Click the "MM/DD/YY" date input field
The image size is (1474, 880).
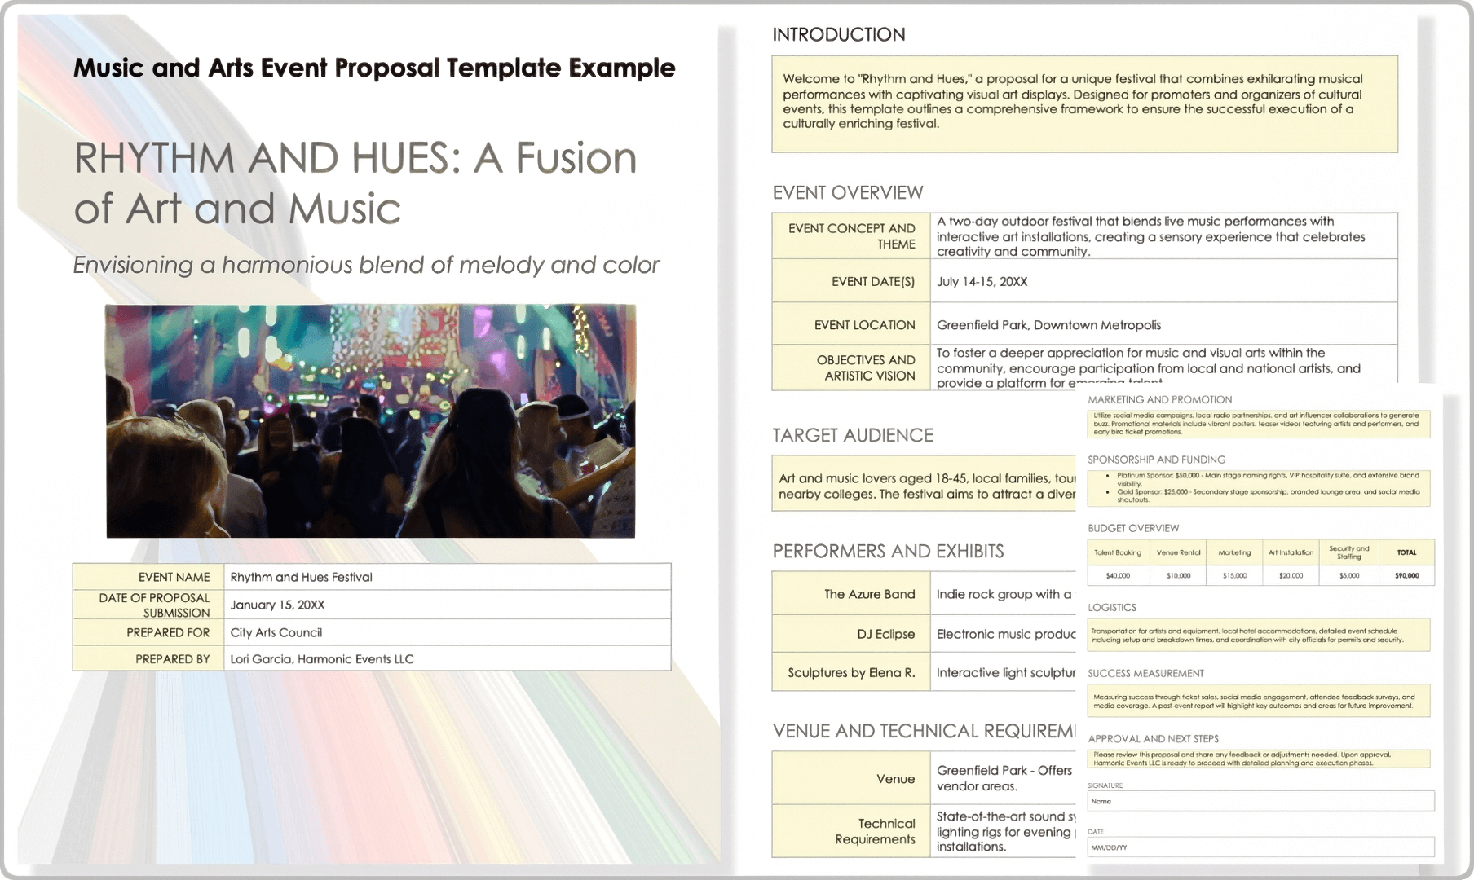pos(1260,847)
